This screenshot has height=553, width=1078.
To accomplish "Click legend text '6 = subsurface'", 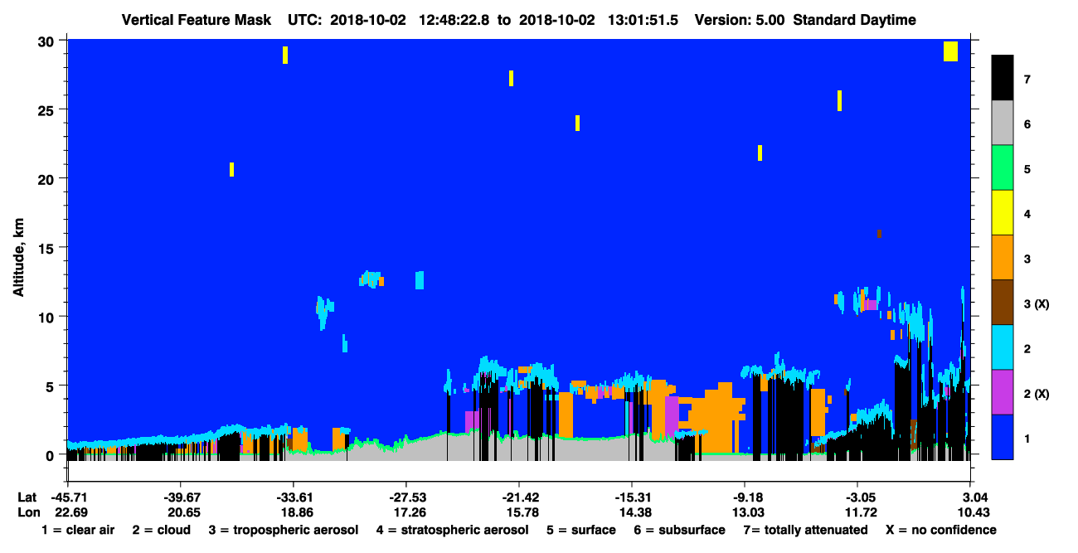I will tap(679, 530).
